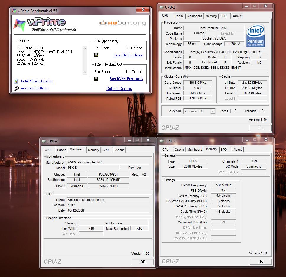The height and width of the screenshot is (277, 286).
Task: Click the BIOS date field 03/12/2008
Action: [108, 210]
